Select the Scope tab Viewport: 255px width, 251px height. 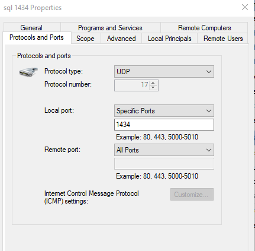pos(85,39)
